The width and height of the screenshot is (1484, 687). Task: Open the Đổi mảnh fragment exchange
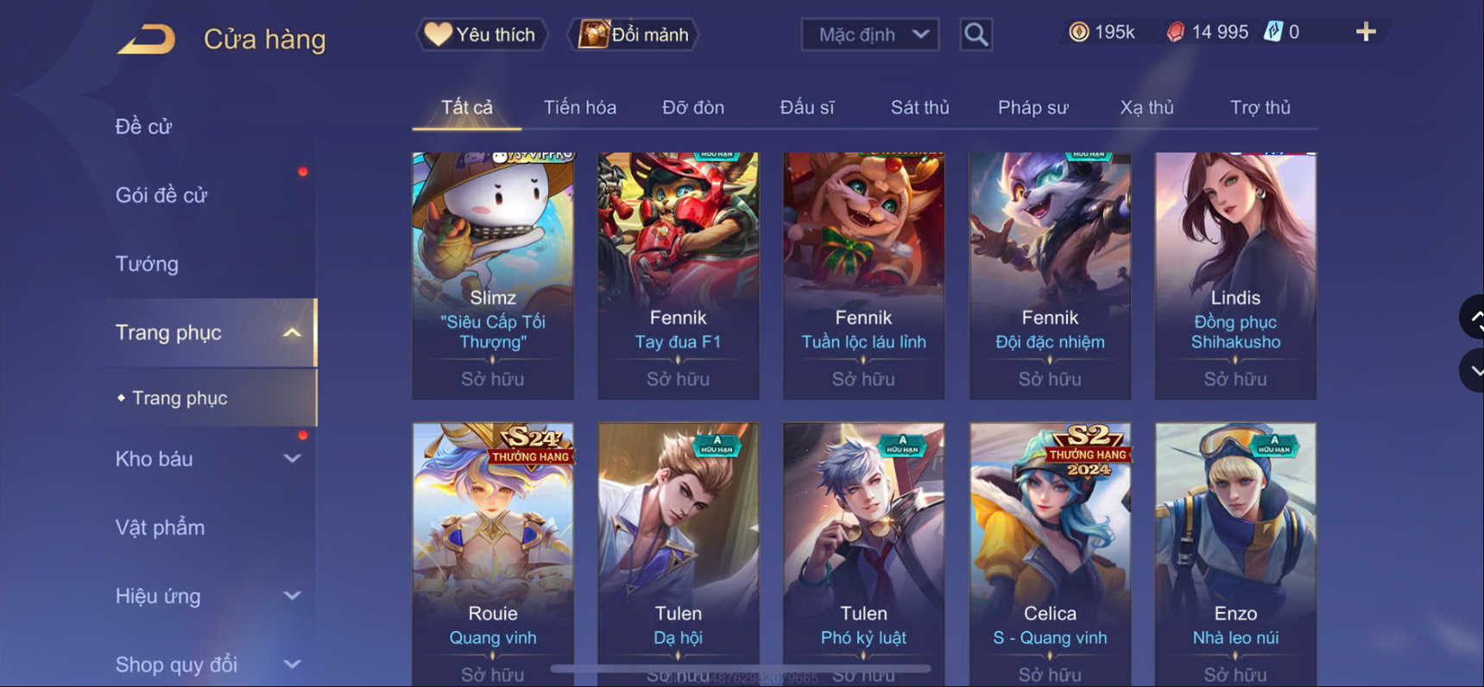tap(633, 35)
